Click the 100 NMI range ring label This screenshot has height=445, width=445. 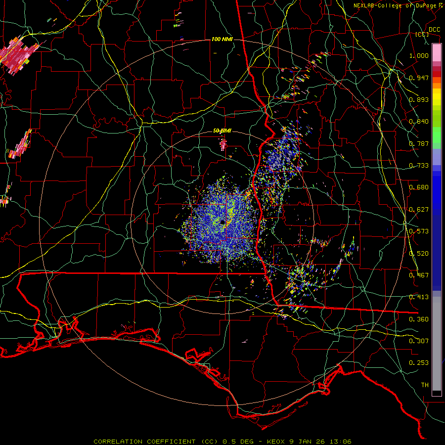coord(222,39)
